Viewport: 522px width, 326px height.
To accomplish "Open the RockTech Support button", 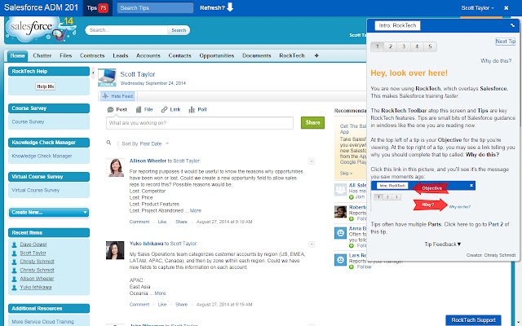I will tap(473, 320).
